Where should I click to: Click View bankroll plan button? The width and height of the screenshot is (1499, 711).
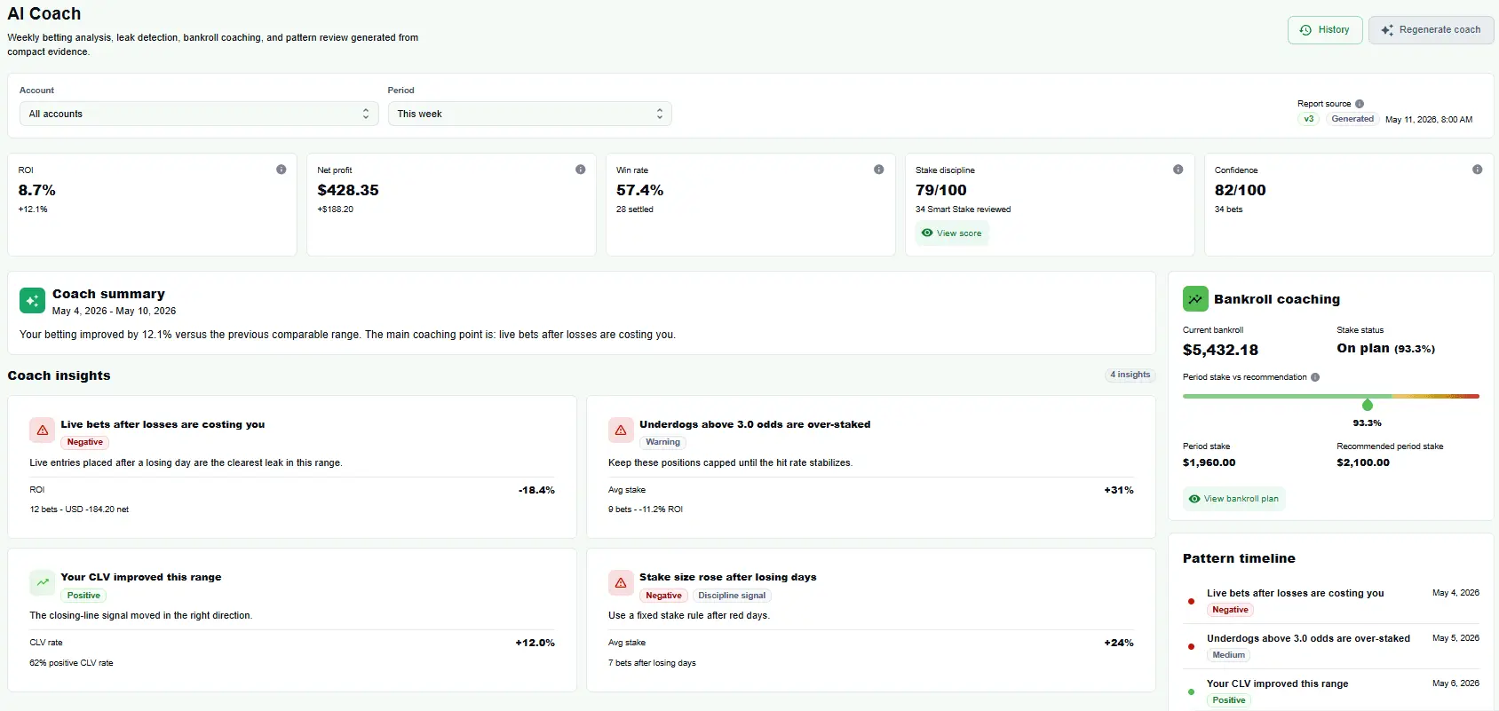(1234, 499)
